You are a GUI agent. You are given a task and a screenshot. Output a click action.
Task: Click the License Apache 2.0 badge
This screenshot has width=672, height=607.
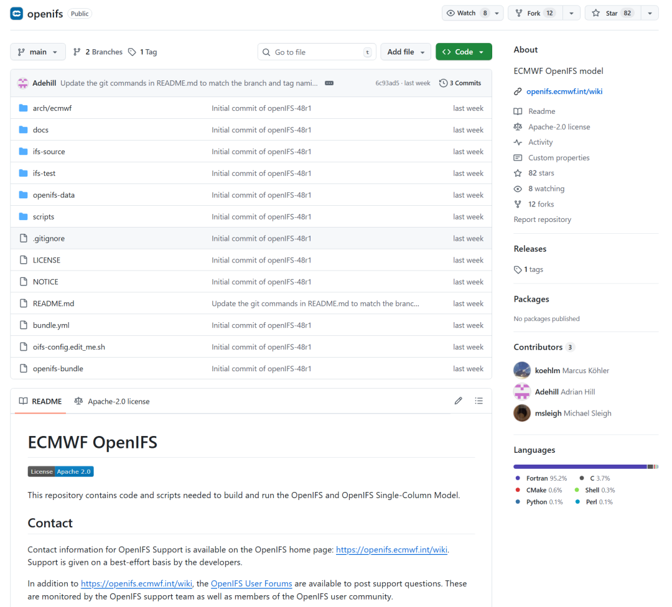61,471
